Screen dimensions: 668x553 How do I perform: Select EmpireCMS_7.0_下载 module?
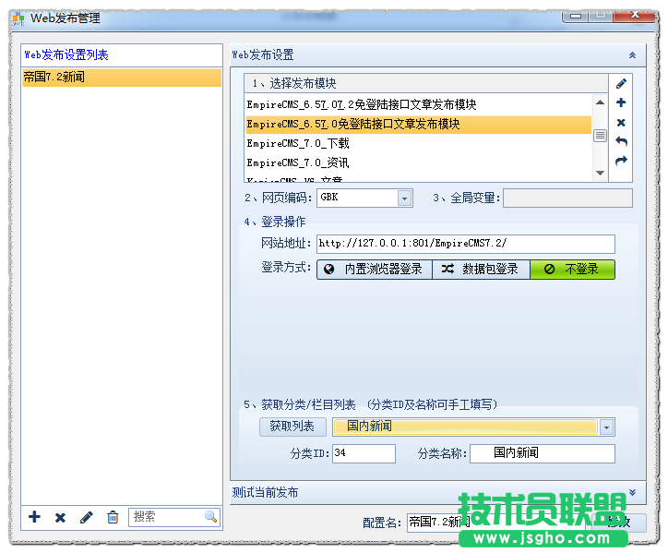[x=298, y=143]
